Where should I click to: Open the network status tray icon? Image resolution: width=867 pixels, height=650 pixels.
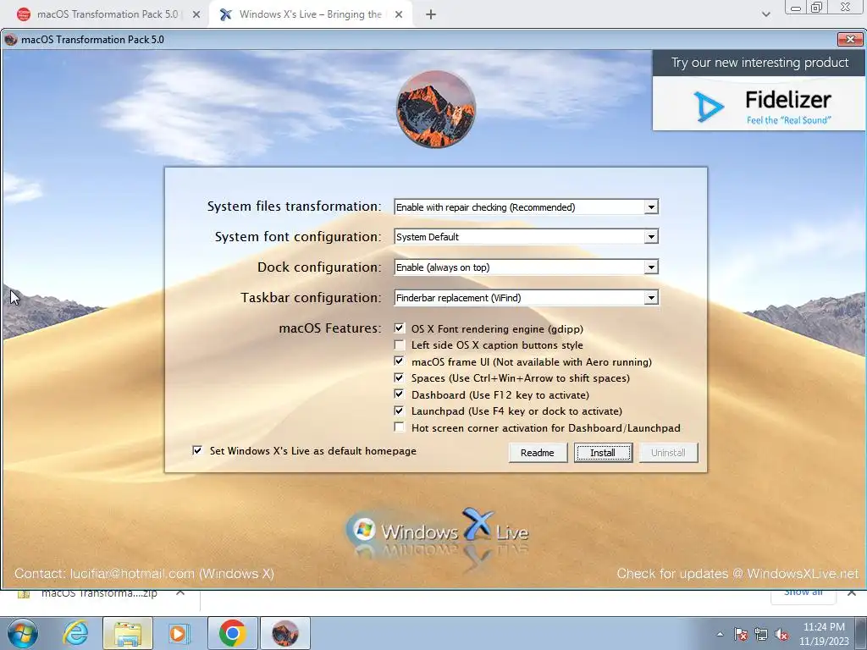[761, 634]
